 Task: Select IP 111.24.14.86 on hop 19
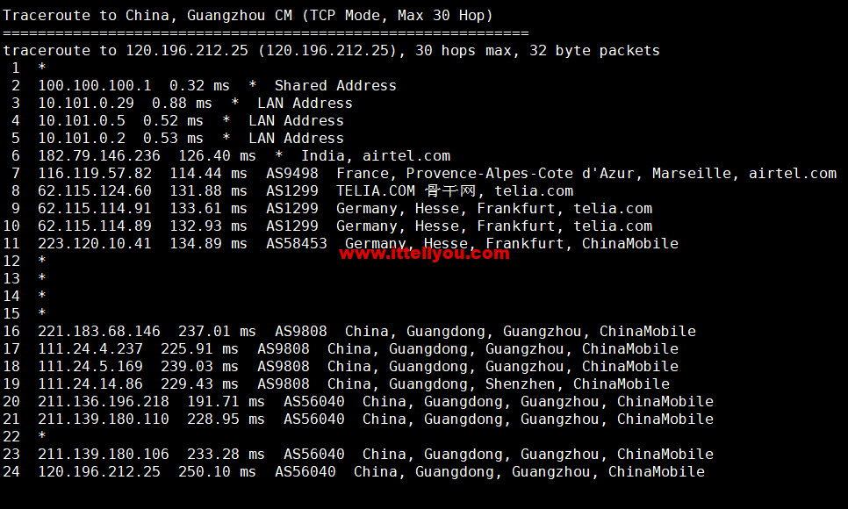[90, 384]
